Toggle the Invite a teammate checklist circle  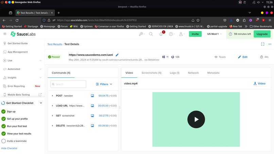[3, 141]
